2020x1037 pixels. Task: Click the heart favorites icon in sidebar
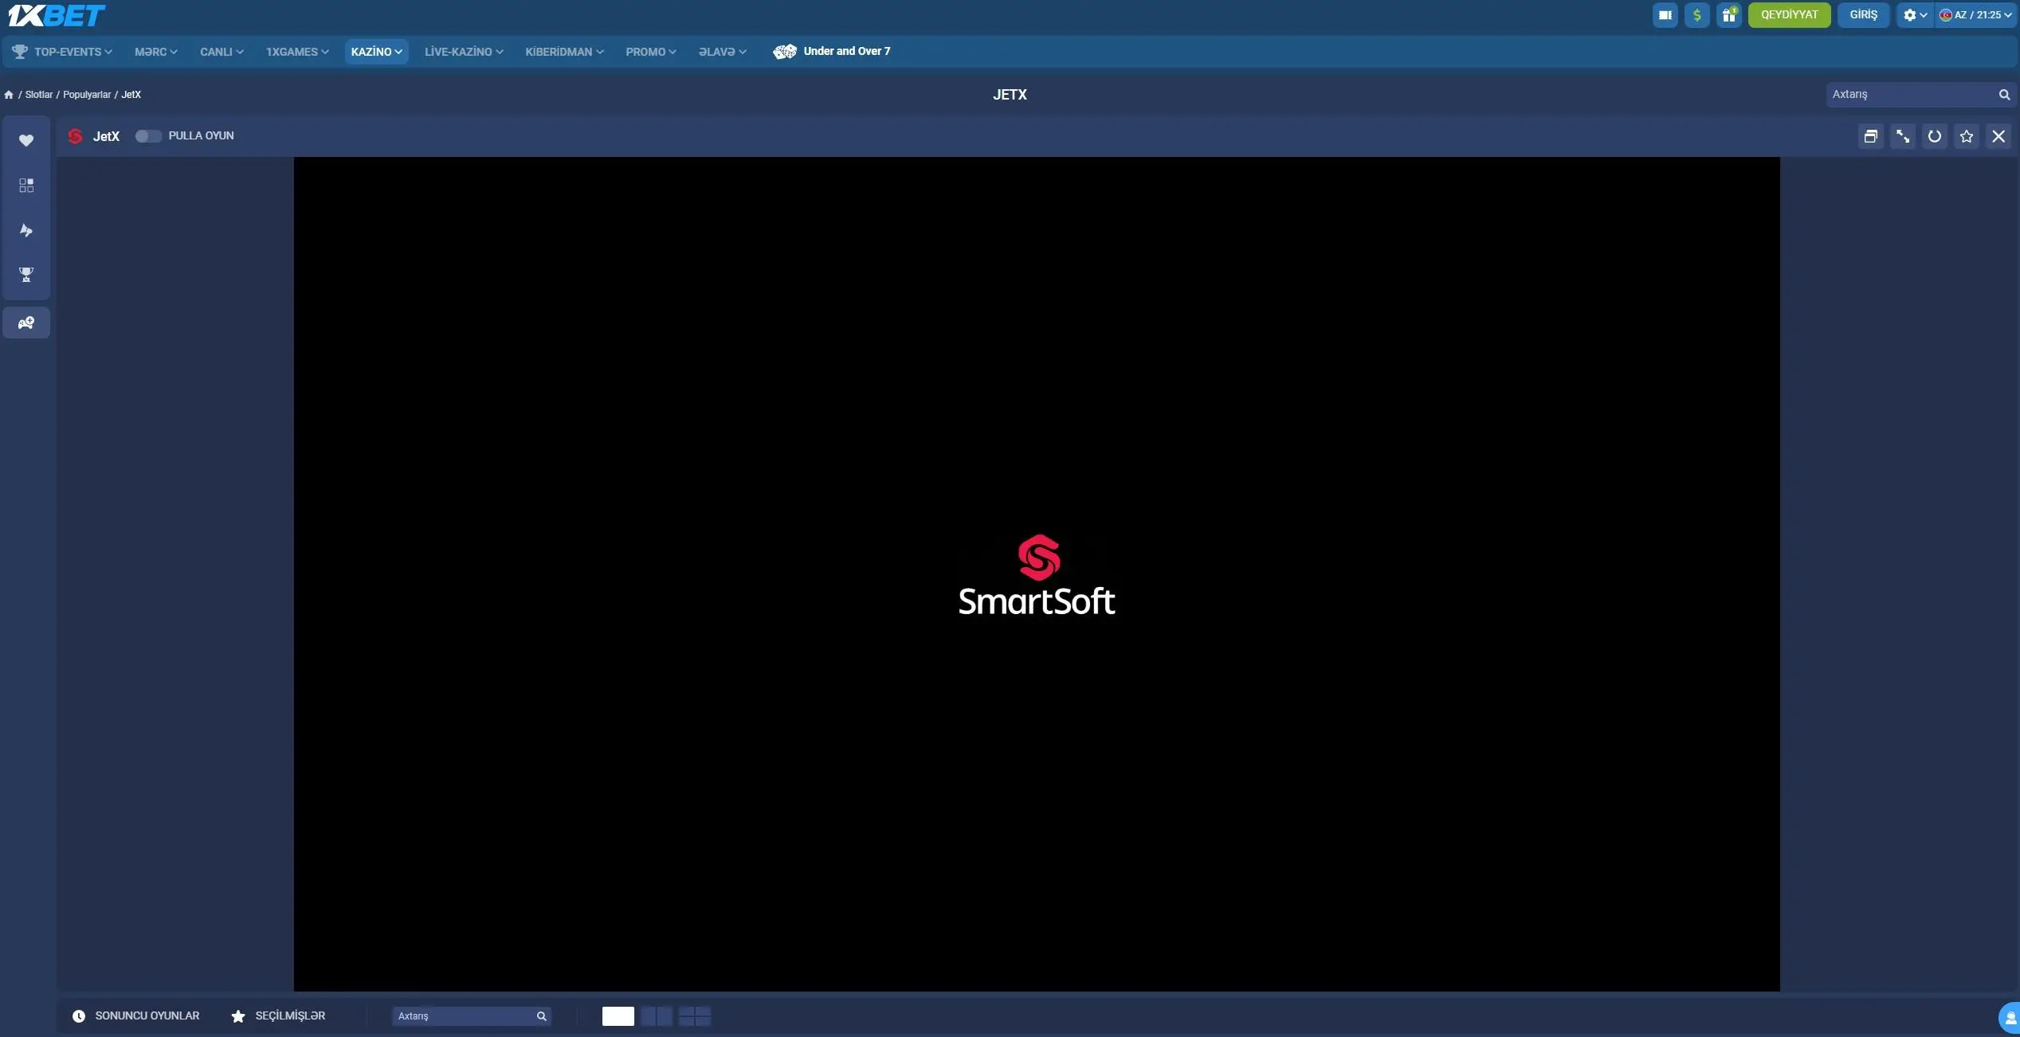click(x=26, y=140)
